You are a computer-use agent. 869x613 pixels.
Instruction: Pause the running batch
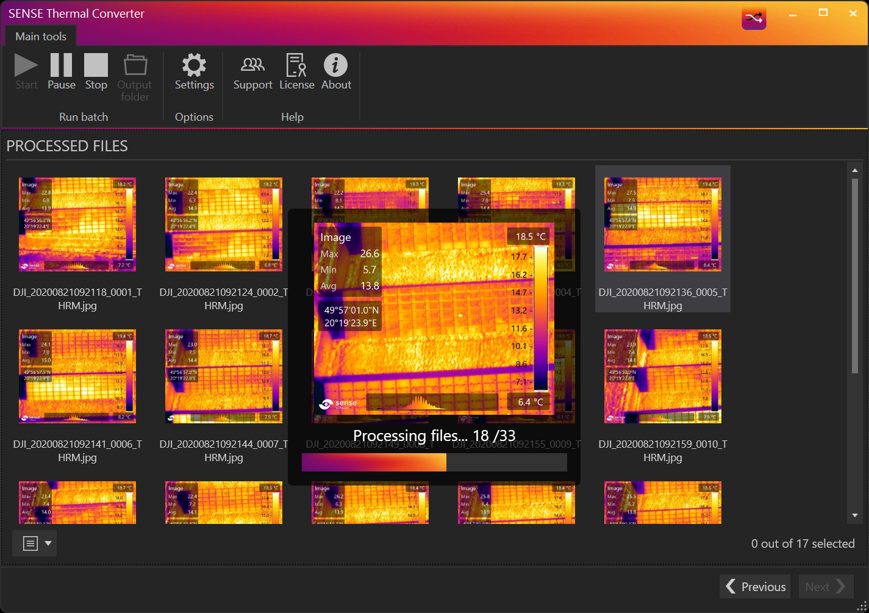[61, 66]
